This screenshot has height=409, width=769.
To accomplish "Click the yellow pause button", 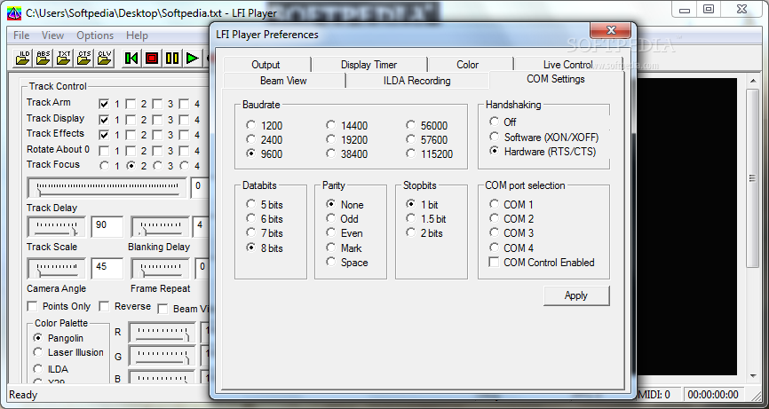I will 172,59.
